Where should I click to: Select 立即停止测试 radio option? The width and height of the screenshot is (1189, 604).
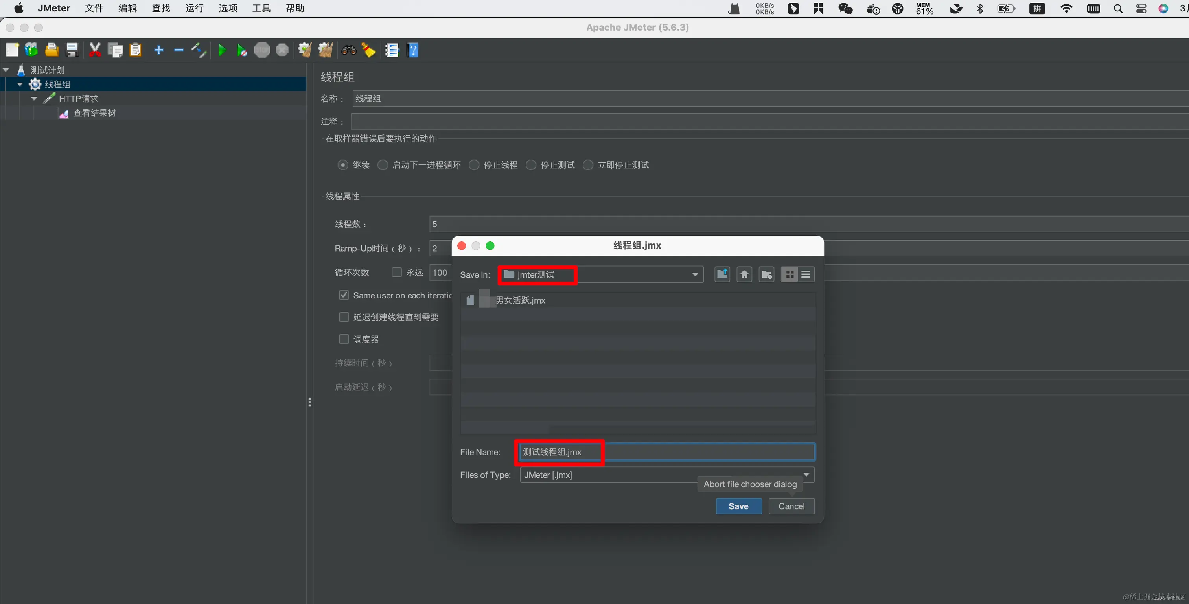[588, 165]
